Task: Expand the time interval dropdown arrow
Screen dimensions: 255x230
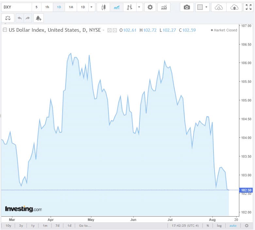Action: (x=92, y=7)
